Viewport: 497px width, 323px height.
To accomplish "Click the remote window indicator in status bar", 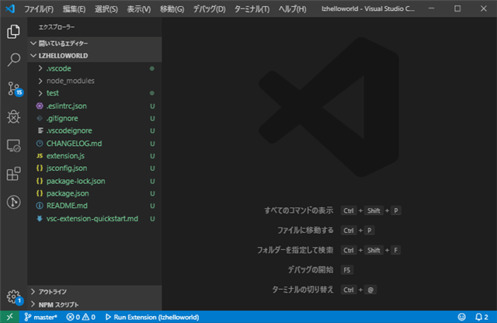I will click(x=9, y=317).
